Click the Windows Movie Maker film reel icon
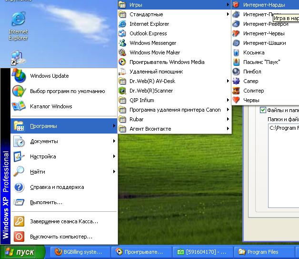The image size is (299, 259). [x=122, y=52]
